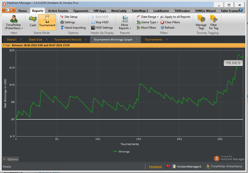Open the Stack Size report tab
Screen dimensions: 248x173
pyautogui.click(x=35, y=40)
